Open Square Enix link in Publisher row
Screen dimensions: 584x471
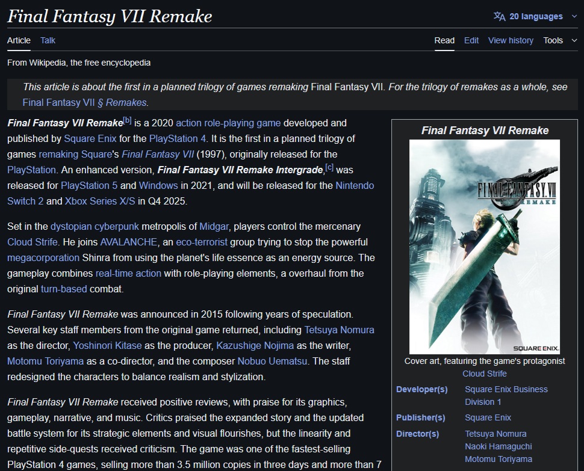click(488, 417)
